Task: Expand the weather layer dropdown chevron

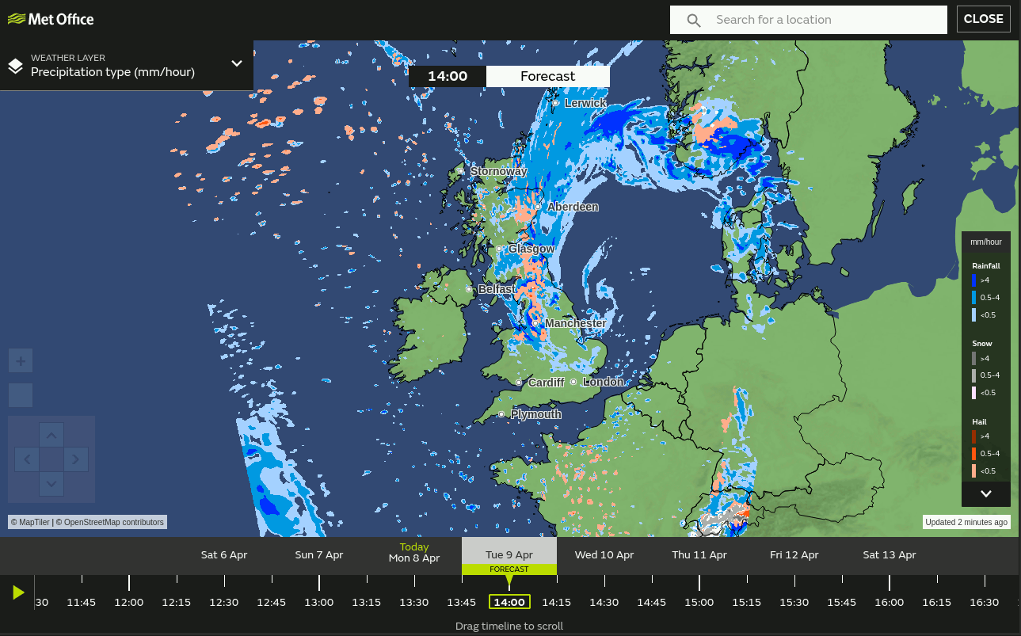Action: pos(237,63)
